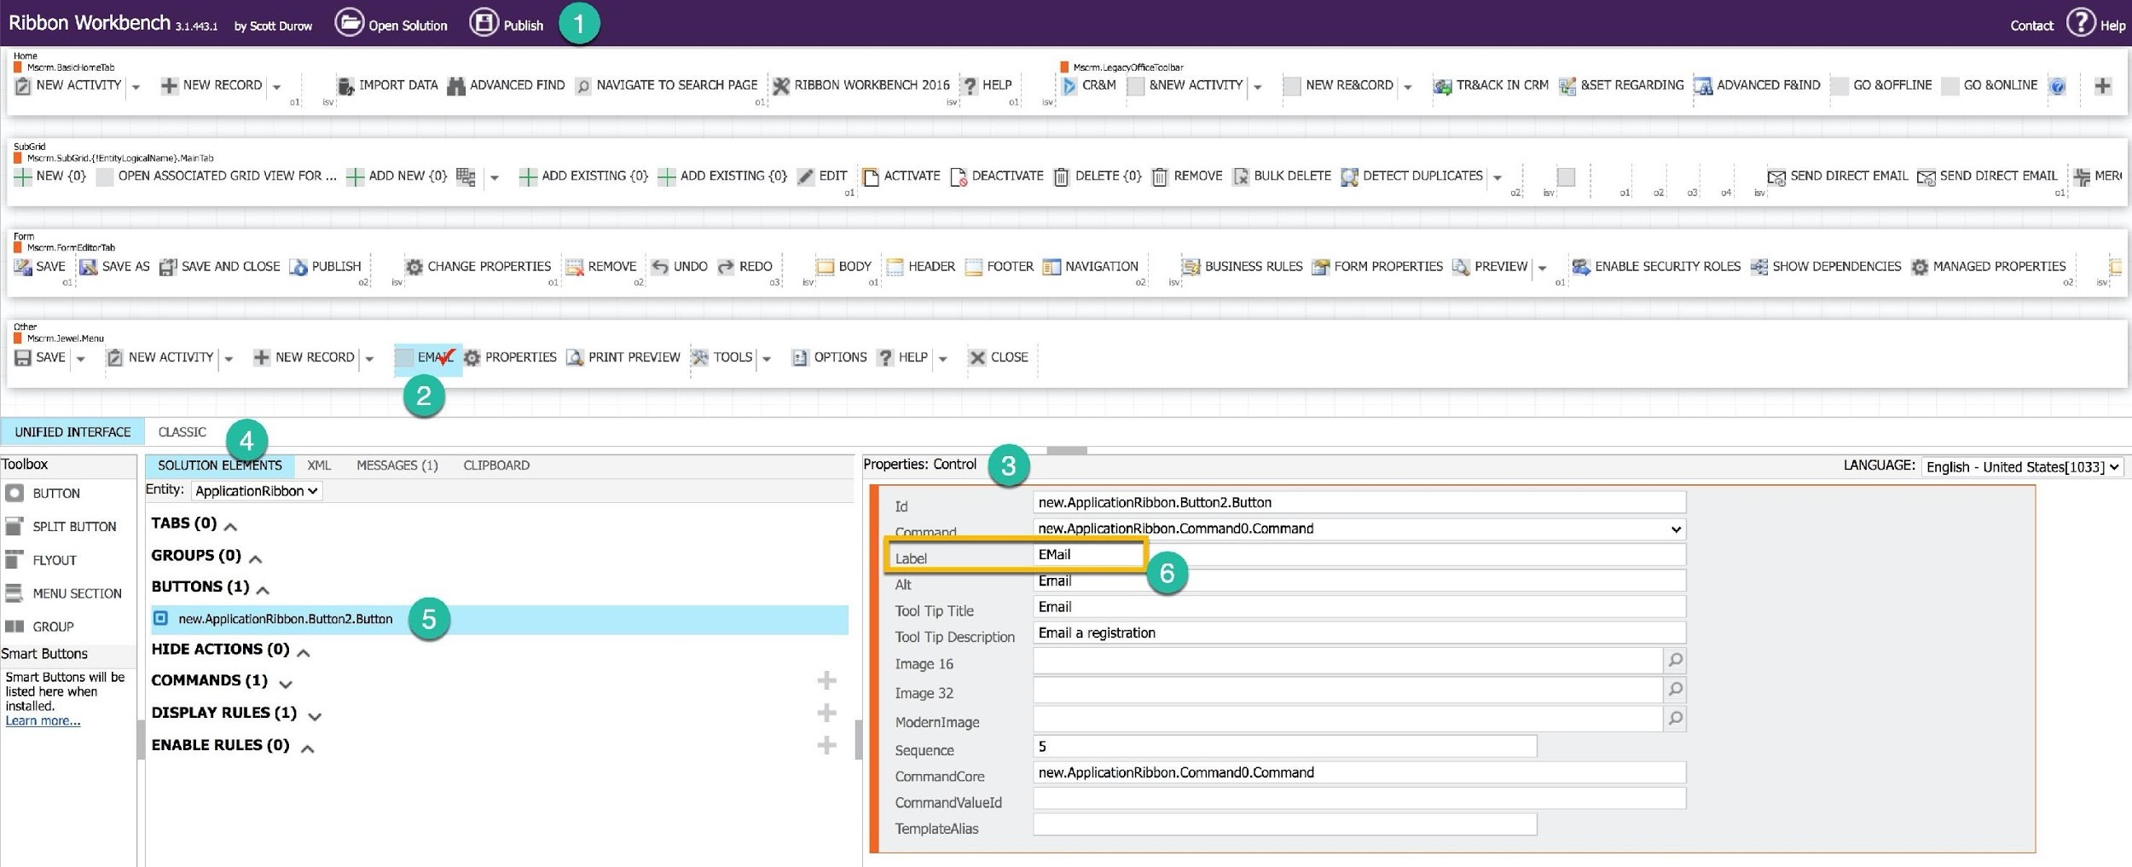Add a new Enable Rule with plus

[x=826, y=746]
